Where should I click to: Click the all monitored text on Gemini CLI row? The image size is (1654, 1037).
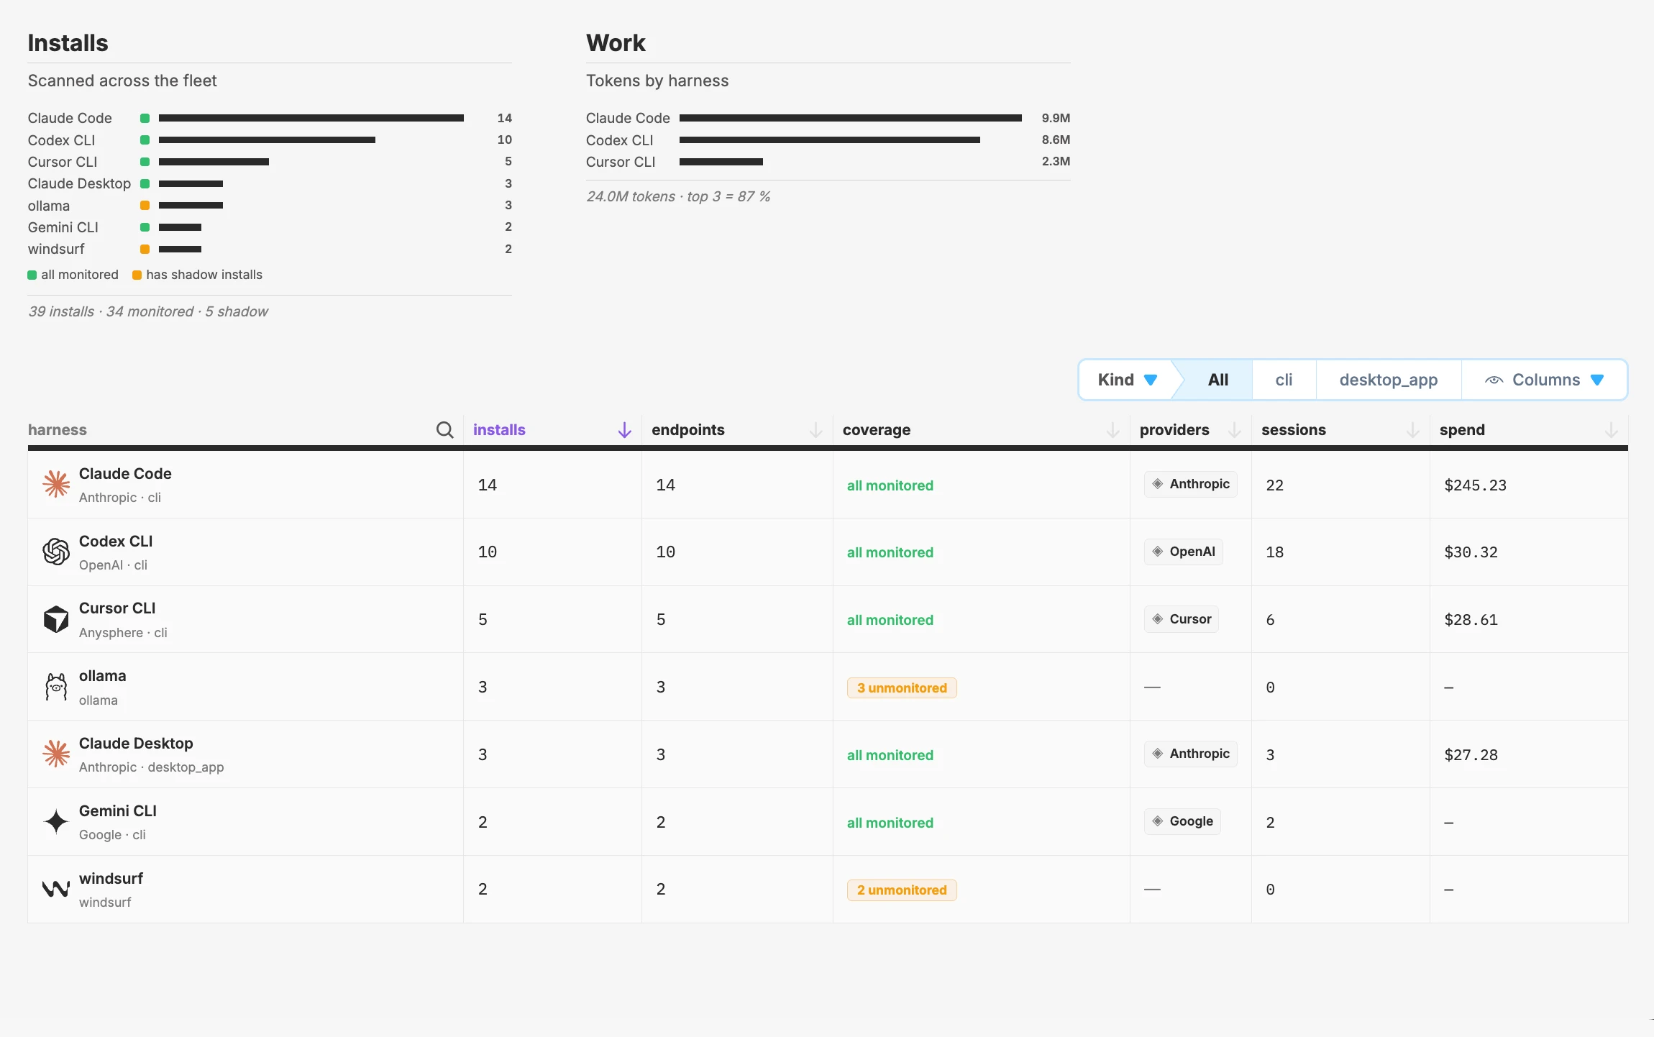click(x=890, y=823)
